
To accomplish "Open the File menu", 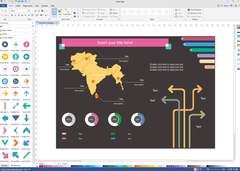I will (3, 6).
